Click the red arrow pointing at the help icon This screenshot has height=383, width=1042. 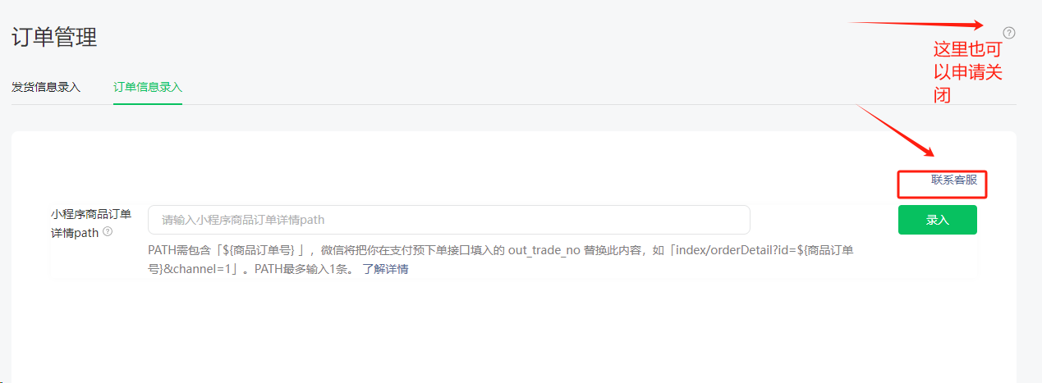tap(916, 24)
